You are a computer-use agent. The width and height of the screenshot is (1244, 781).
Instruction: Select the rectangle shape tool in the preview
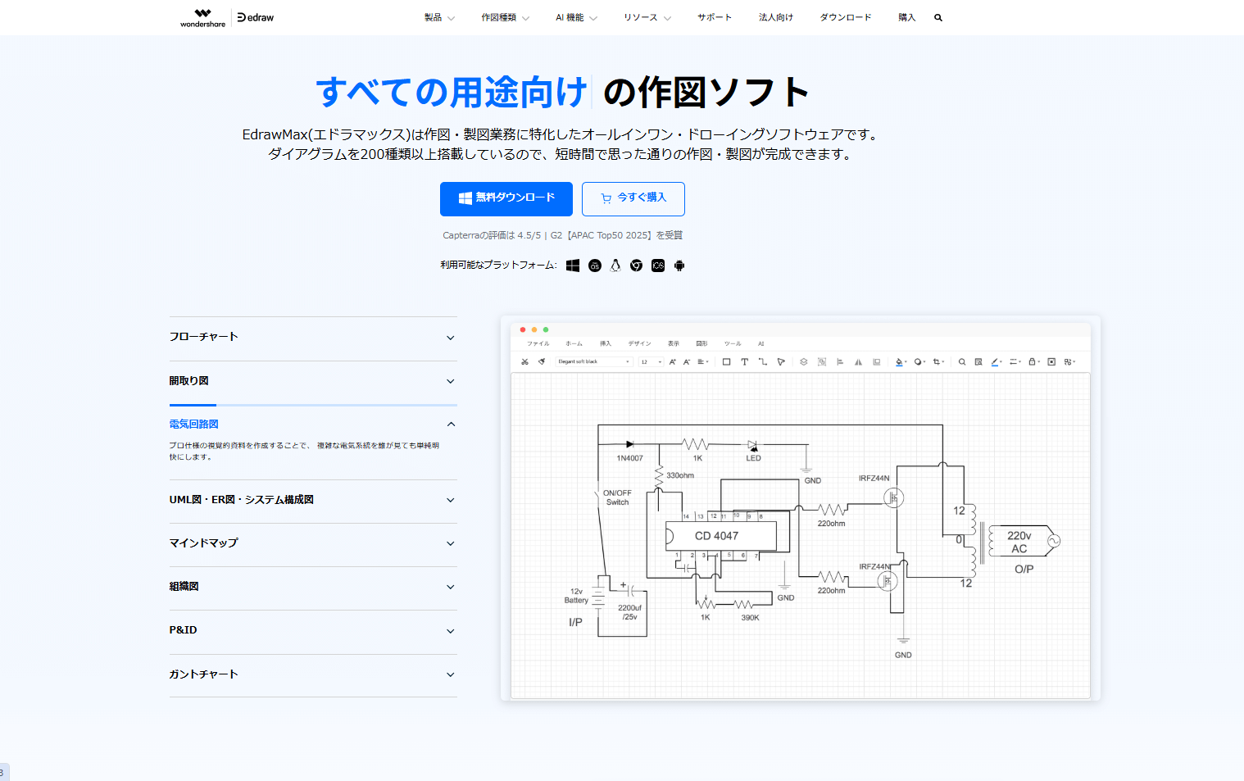[x=726, y=361]
